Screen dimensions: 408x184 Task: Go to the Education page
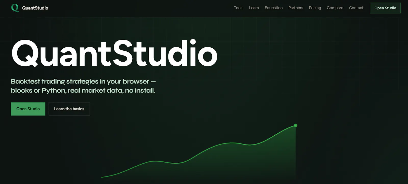[274, 8]
